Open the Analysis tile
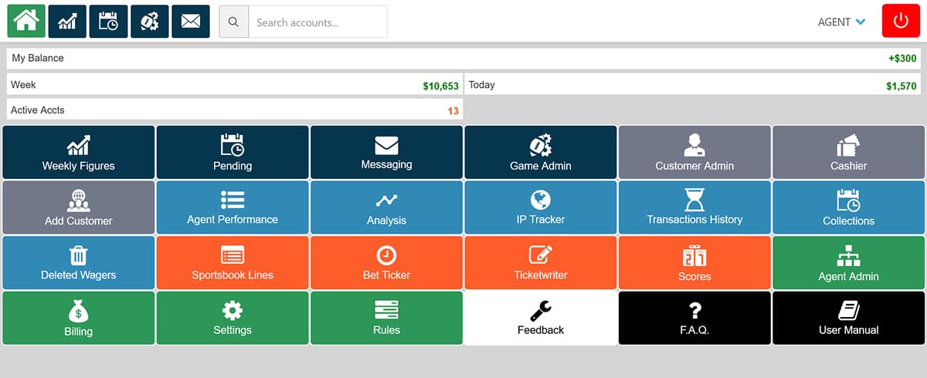This screenshot has height=378, width=927. (386, 208)
